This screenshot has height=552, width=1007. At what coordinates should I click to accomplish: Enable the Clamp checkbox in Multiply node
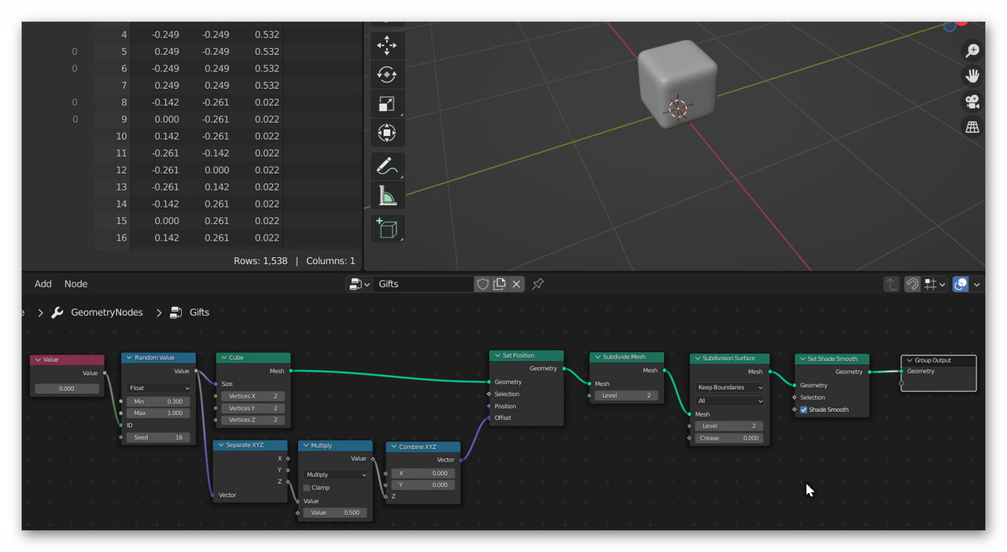click(x=307, y=488)
